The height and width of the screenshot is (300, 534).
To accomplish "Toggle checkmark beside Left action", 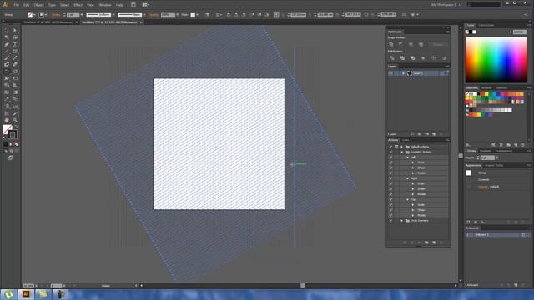I will (x=390, y=157).
